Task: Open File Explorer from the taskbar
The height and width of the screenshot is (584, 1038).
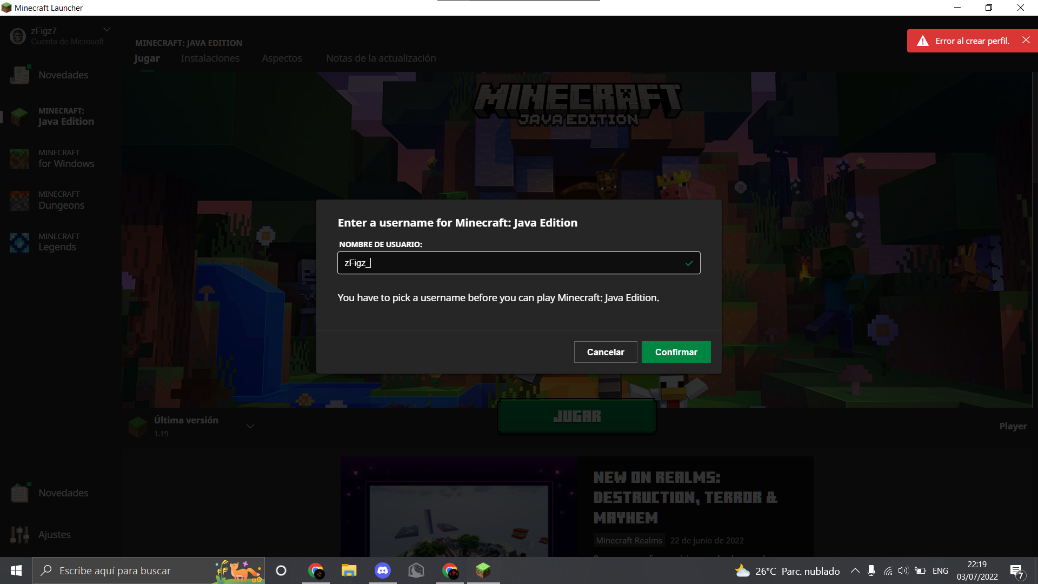Action: tap(349, 570)
